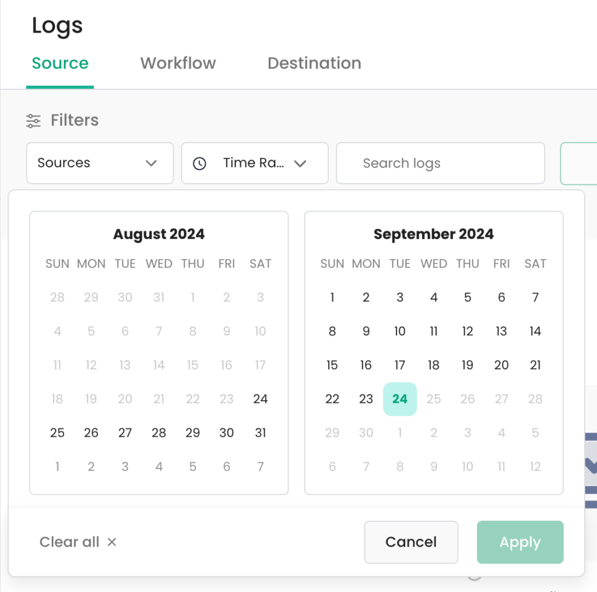
Task: Switch to the Destination tab
Action: click(x=314, y=63)
